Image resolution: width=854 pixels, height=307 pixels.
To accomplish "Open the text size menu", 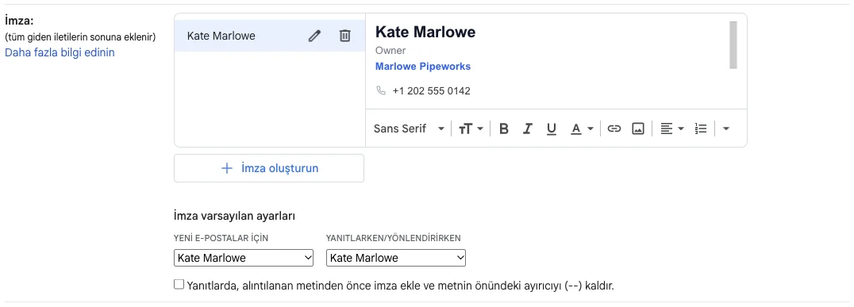I will coord(471,129).
